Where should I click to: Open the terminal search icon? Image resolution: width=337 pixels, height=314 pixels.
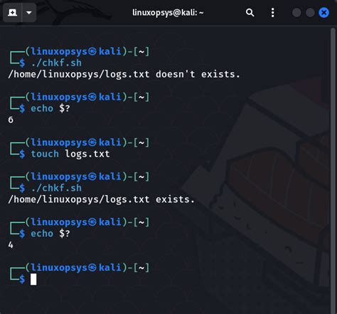click(250, 12)
